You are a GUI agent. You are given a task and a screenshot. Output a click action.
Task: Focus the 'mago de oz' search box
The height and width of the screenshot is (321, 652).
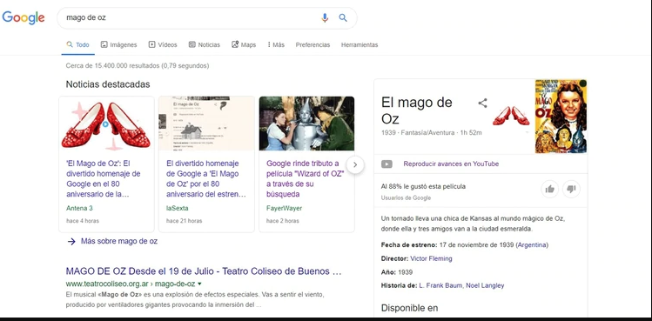[206, 18]
